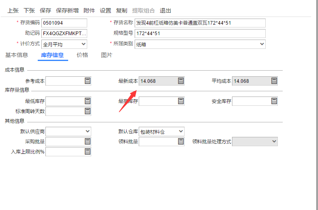318x210 pixels.
Task: Go to next record with 下张
Action: point(29,10)
